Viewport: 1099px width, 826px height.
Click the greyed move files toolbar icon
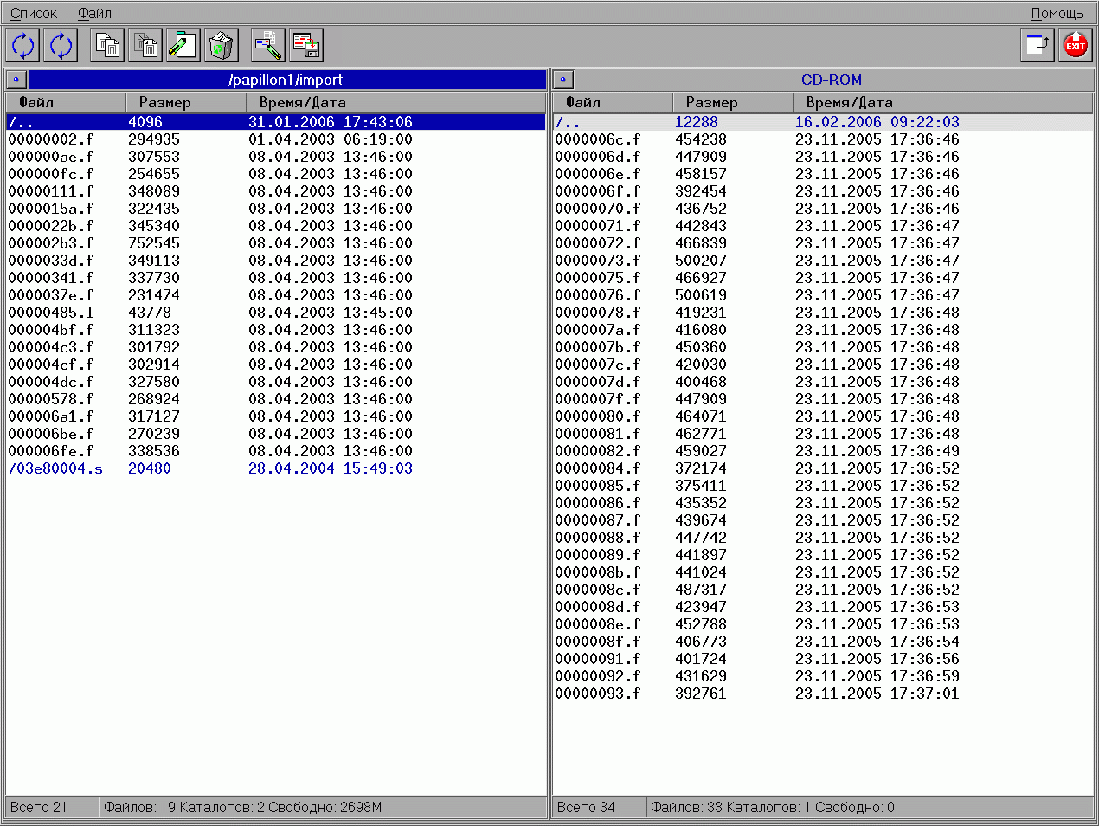145,45
